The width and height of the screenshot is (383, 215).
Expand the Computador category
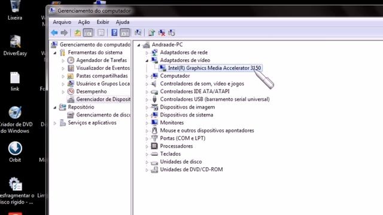click(x=147, y=76)
